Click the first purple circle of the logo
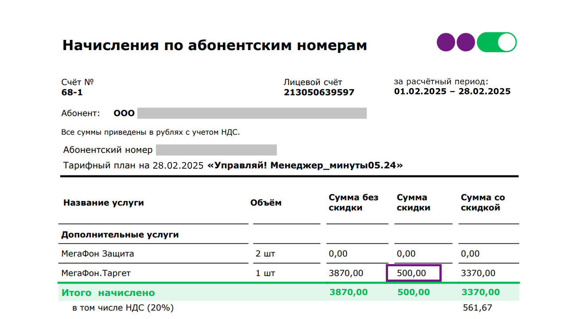The image size is (567, 319). click(446, 42)
